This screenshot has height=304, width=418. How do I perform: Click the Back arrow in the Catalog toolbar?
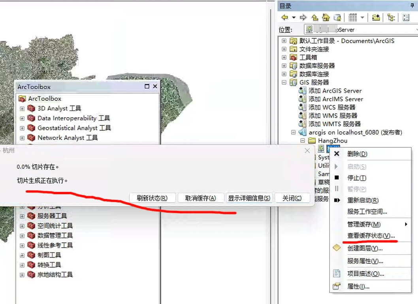tap(284, 18)
